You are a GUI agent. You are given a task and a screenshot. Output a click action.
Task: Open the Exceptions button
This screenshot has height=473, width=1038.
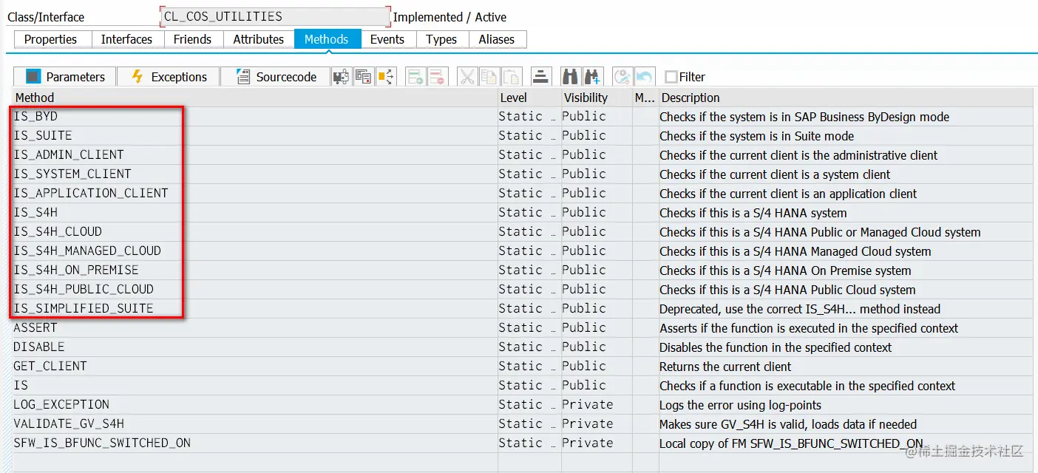[169, 77]
